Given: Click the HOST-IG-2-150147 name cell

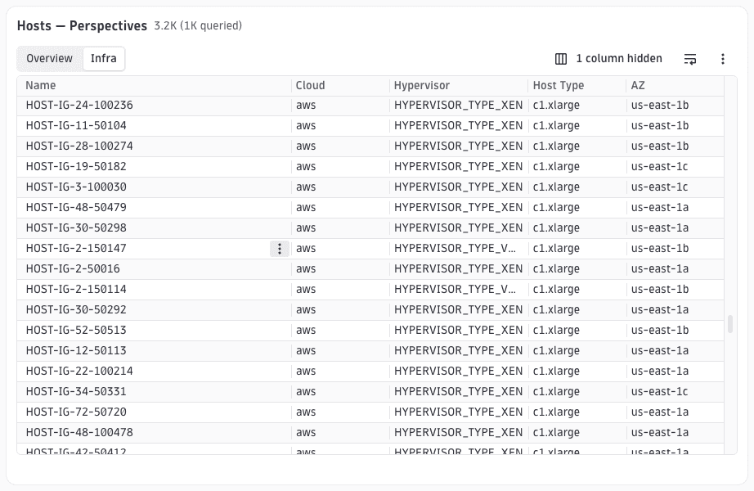Looking at the screenshot, I should (x=76, y=249).
